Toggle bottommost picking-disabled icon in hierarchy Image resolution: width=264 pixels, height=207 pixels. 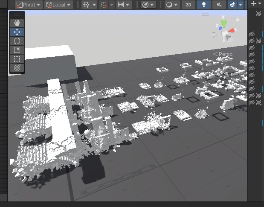tap(258, 102)
